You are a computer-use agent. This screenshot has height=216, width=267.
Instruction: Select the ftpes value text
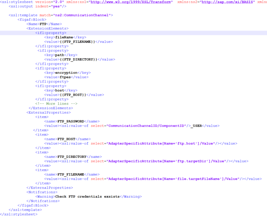65,77
